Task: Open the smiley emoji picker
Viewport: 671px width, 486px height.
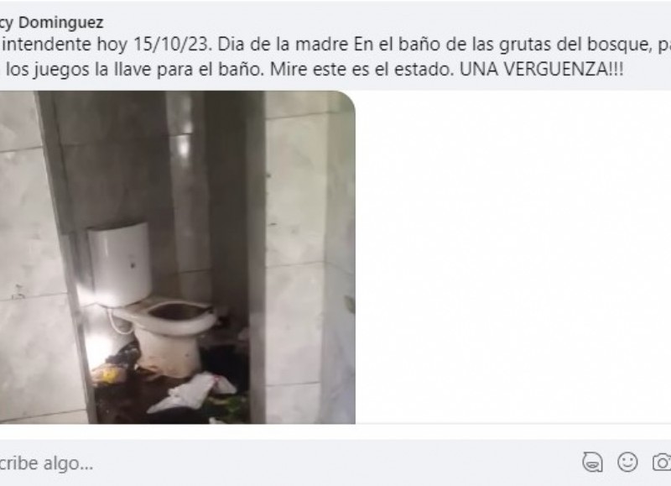Action: [627, 462]
